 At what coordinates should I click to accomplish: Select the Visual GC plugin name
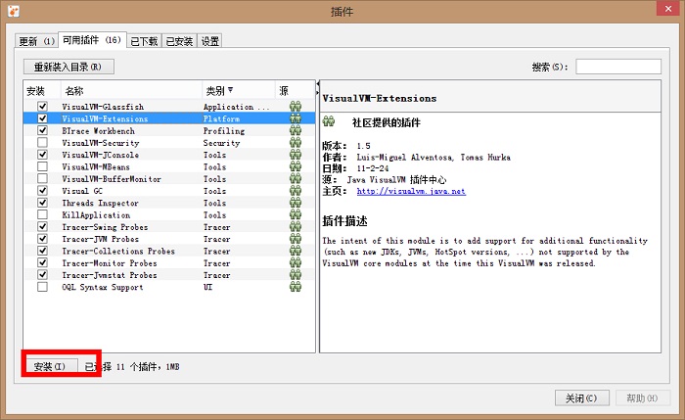[x=82, y=191]
